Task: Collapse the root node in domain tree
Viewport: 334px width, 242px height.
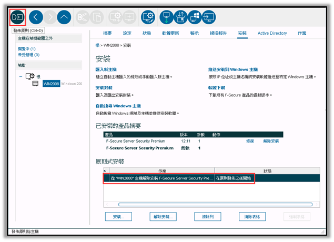Action: 21,76
